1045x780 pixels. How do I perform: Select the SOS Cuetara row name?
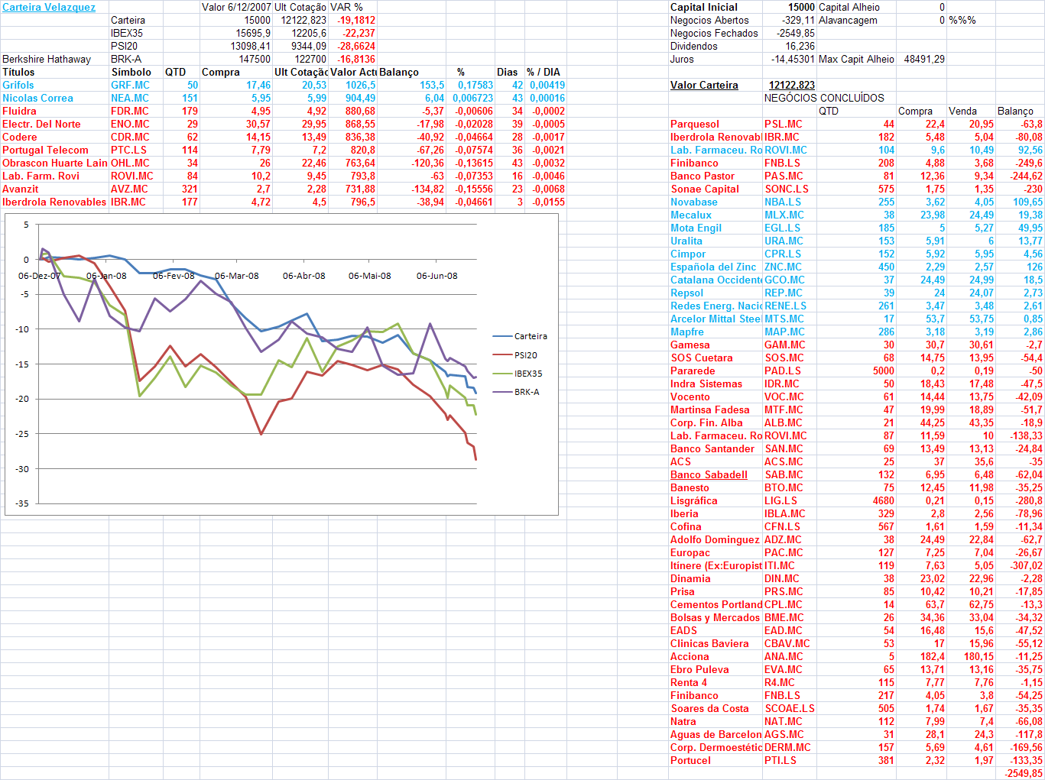coord(702,358)
